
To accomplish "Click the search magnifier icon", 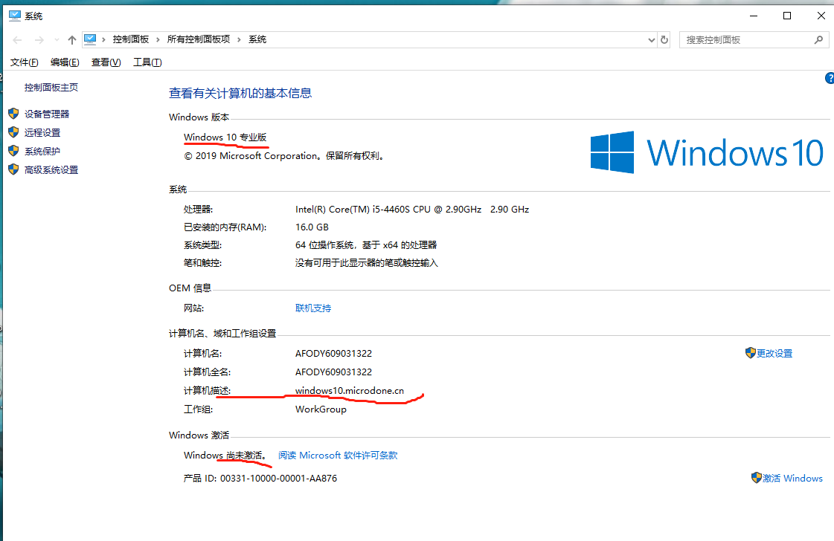I will coord(818,40).
